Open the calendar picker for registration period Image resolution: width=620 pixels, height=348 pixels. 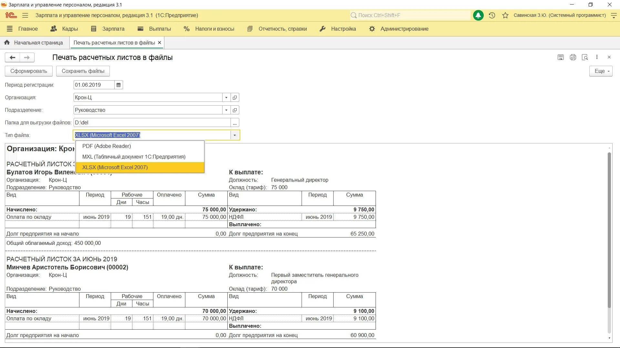pos(119,85)
